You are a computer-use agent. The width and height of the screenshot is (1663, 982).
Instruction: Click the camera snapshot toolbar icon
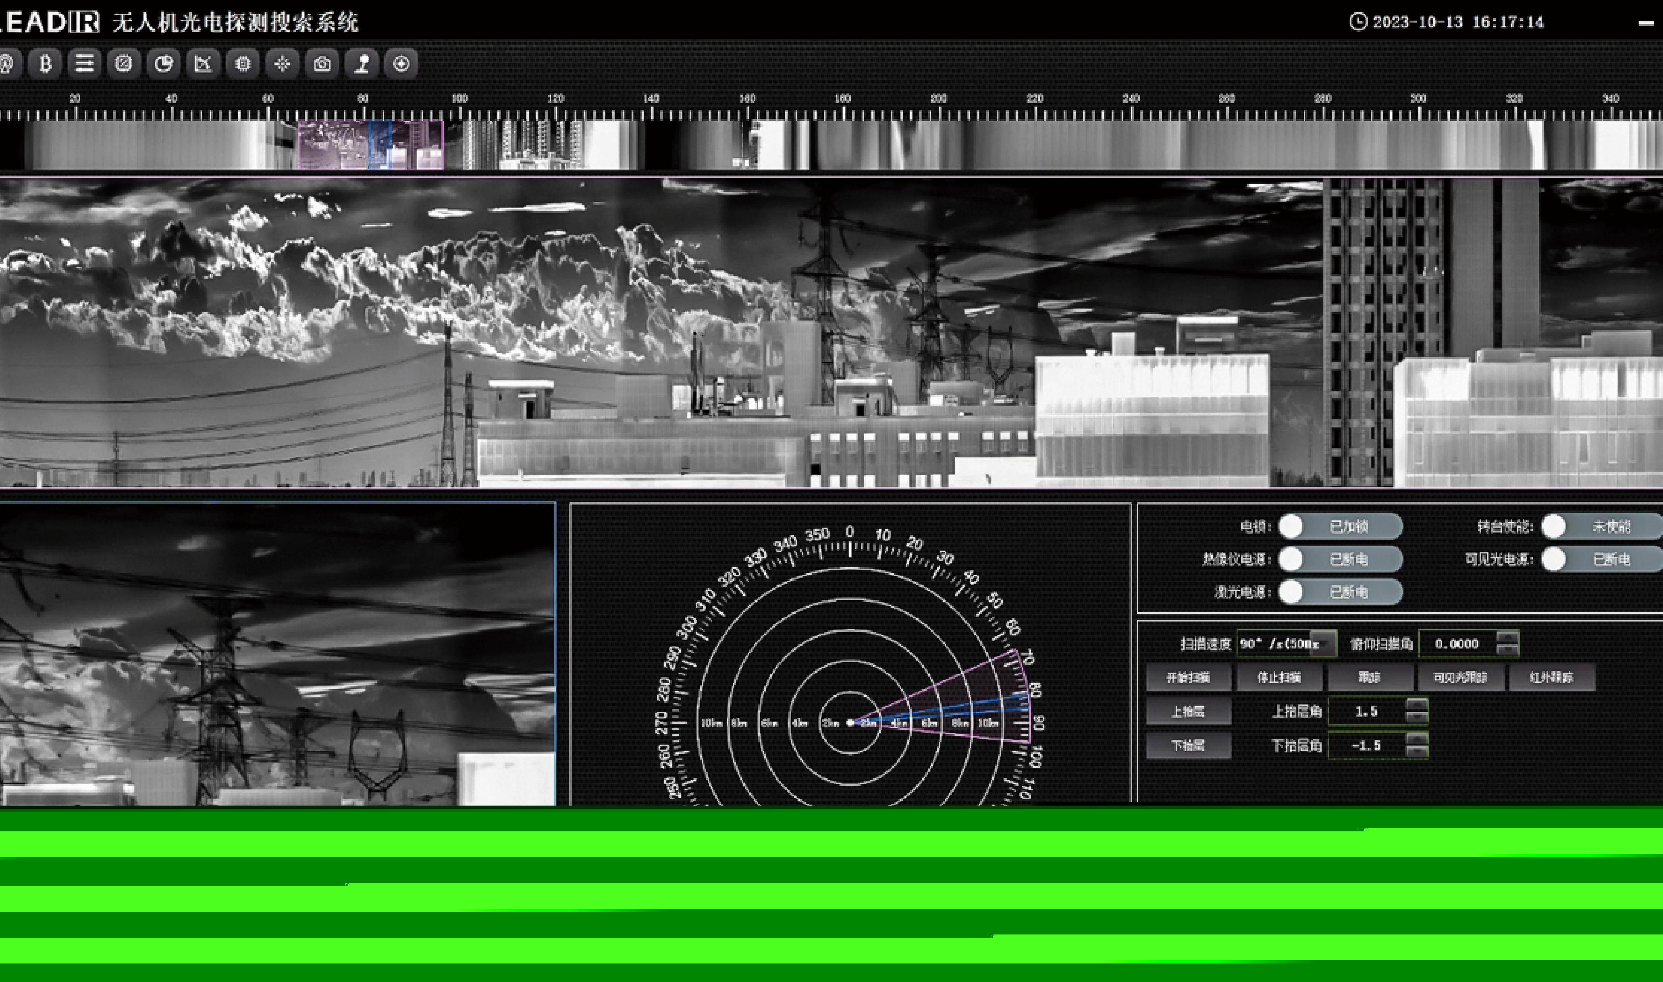(x=322, y=64)
